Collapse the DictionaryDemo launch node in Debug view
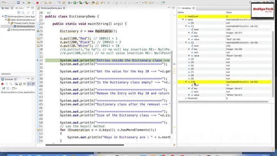The image size is (277, 156). click(3, 16)
